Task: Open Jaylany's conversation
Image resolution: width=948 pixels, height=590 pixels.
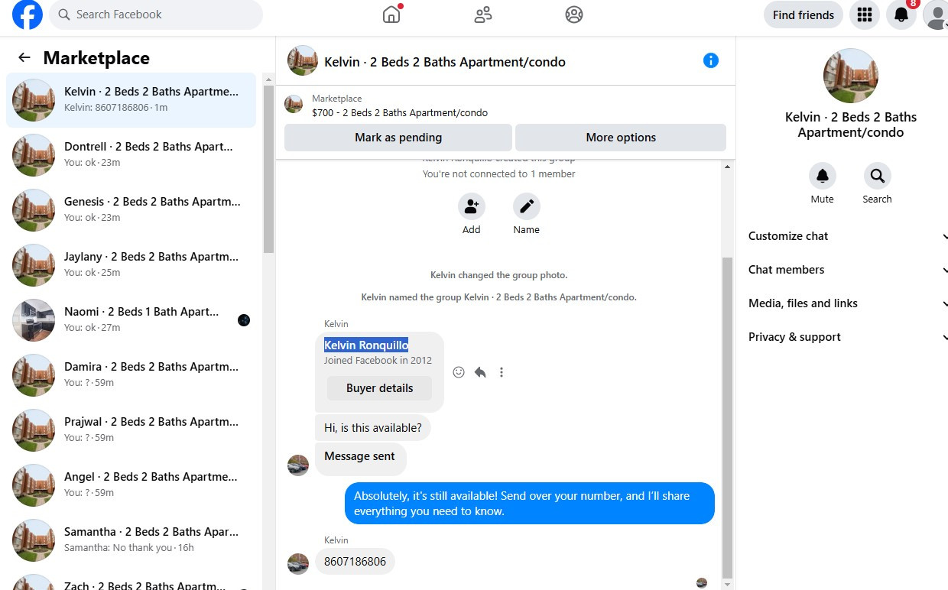Action: [131, 265]
